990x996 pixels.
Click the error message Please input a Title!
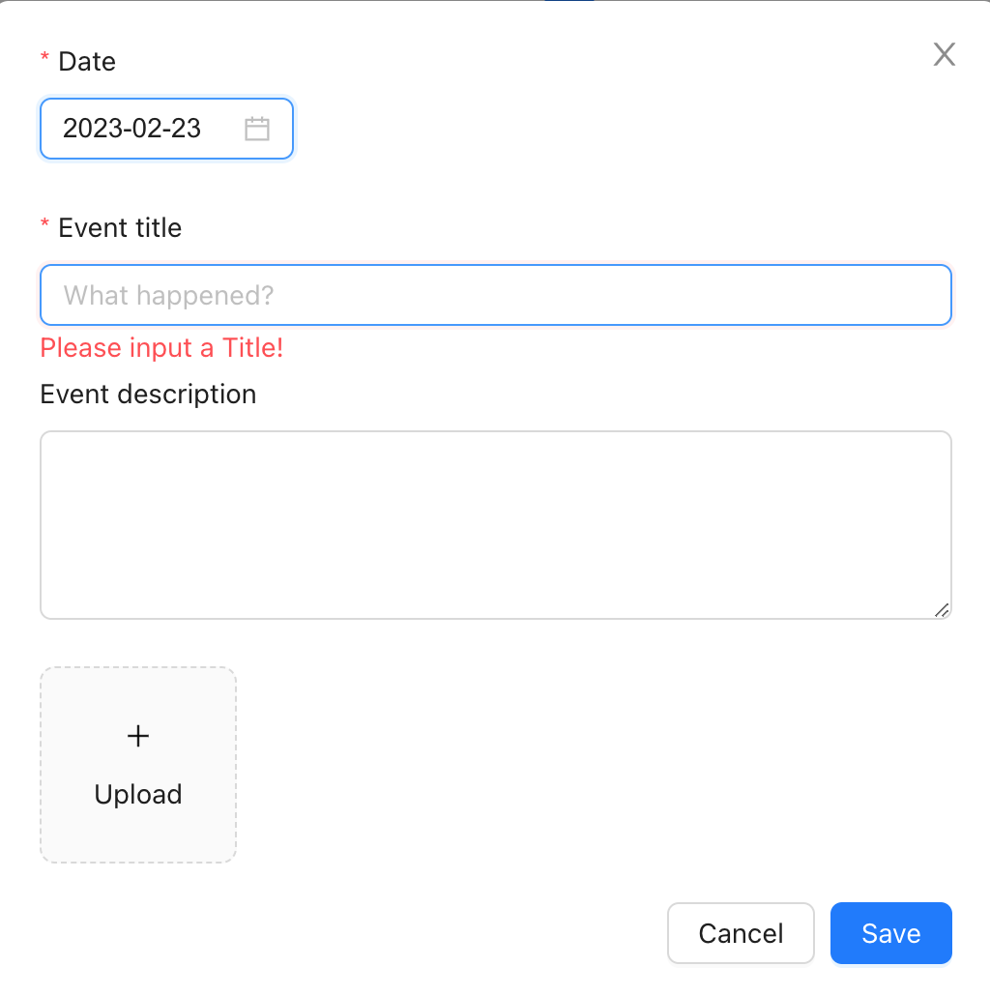161,348
